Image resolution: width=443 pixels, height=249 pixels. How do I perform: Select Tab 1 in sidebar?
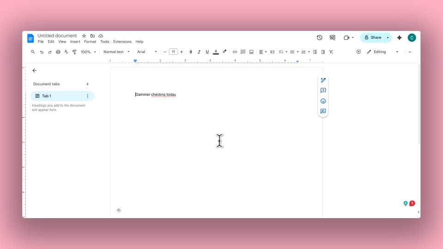click(62, 96)
